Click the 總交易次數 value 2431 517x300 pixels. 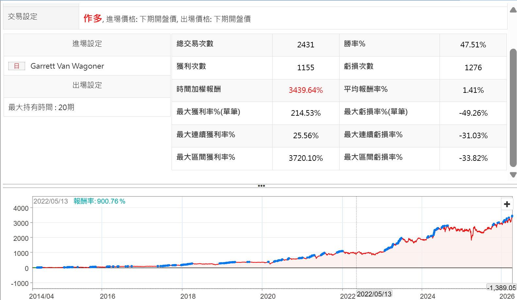click(x=306, y=45)
